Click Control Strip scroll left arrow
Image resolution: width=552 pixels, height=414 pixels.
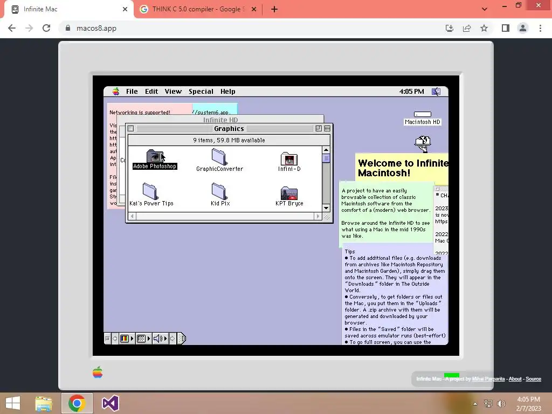pos(115,339)
